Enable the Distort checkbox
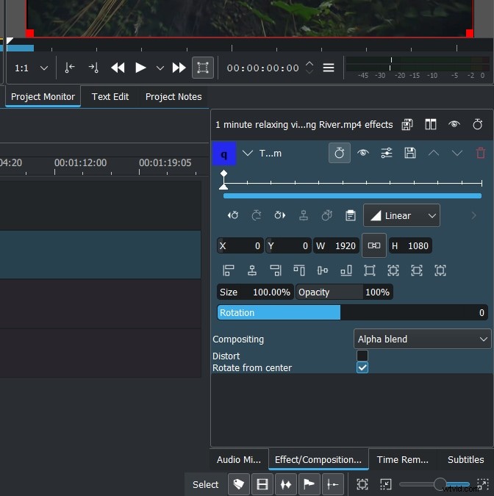The width and height of the screenshot is (494, 496). tap(362, 356)
